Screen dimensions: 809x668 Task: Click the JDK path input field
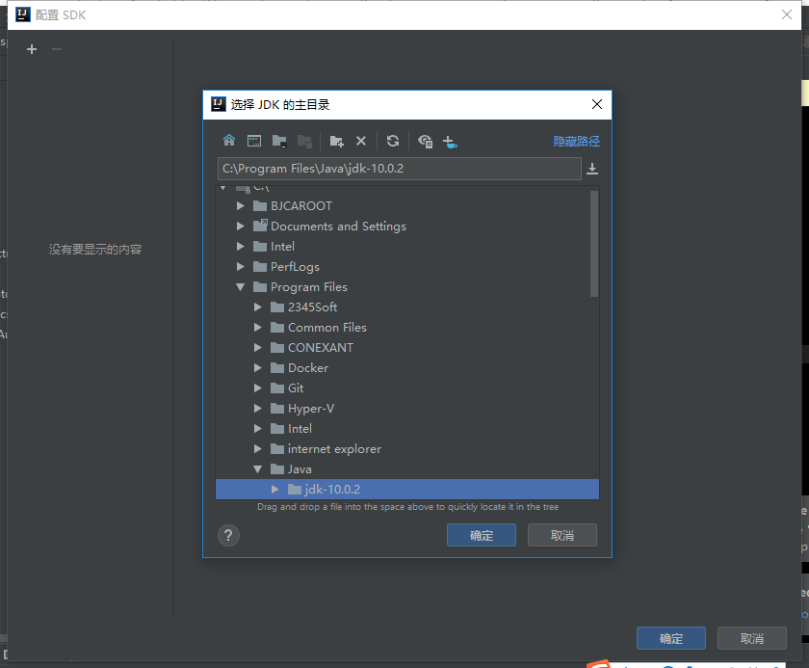(400, 169)
